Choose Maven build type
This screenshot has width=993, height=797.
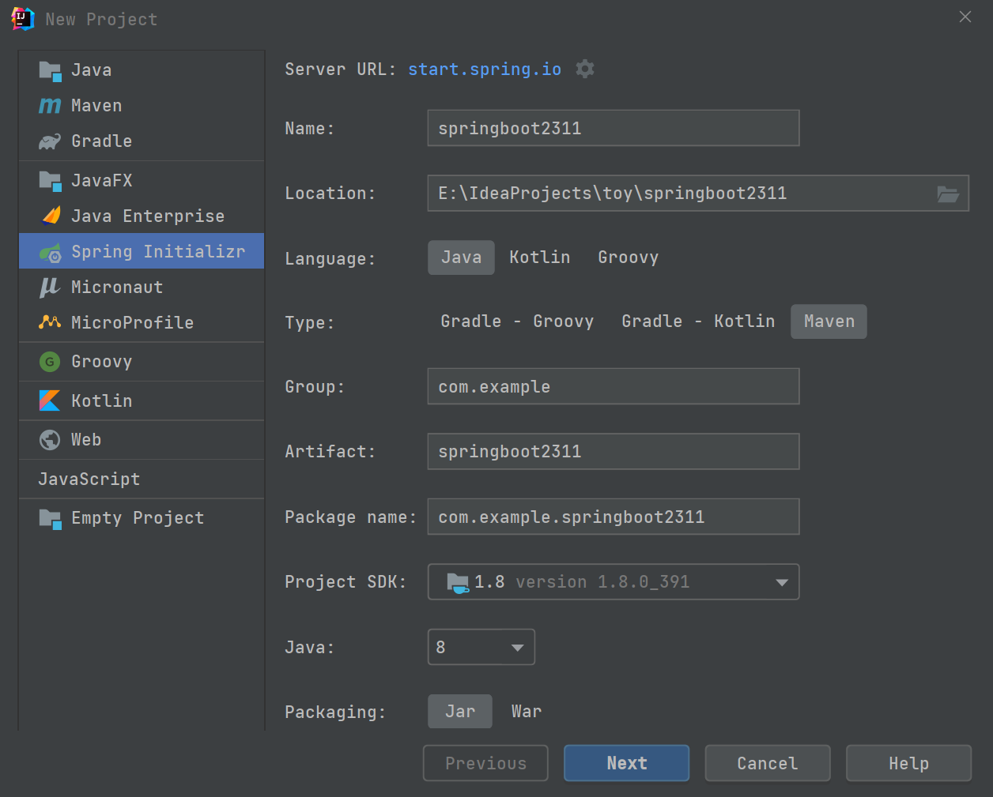tap(829, 321)
